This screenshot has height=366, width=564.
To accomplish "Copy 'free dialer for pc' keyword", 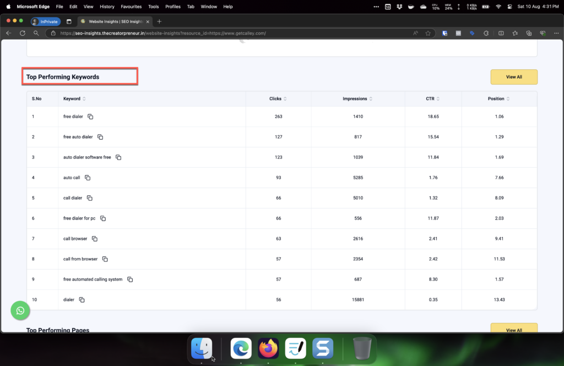I will point(103,218).
